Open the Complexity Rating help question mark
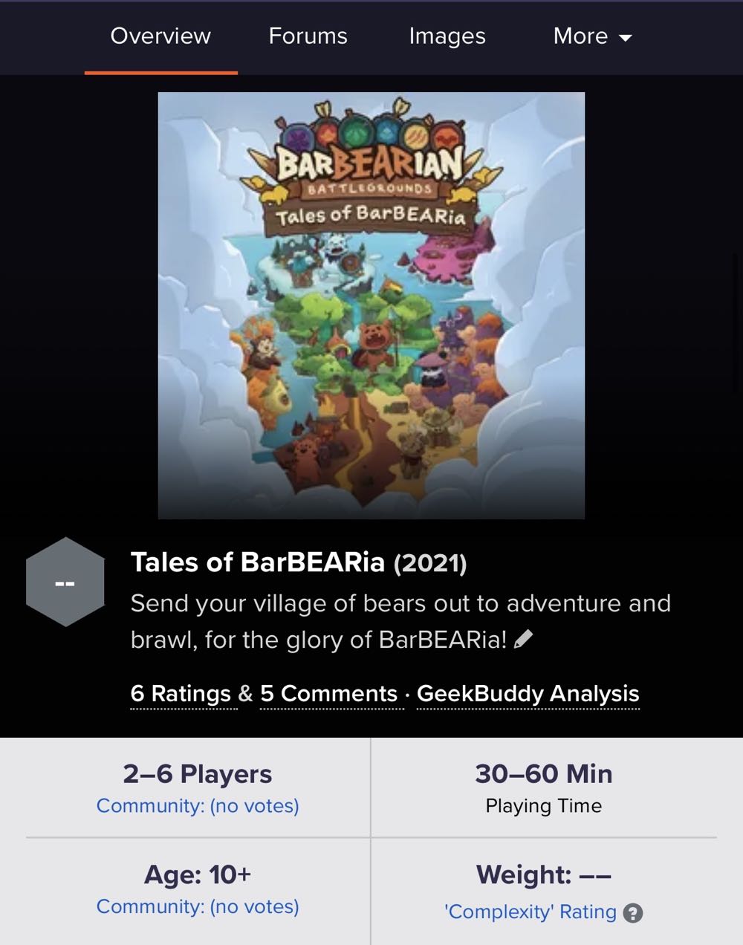Image resolution: width=743 pixels, height=945 pixels. coord(632,913)
